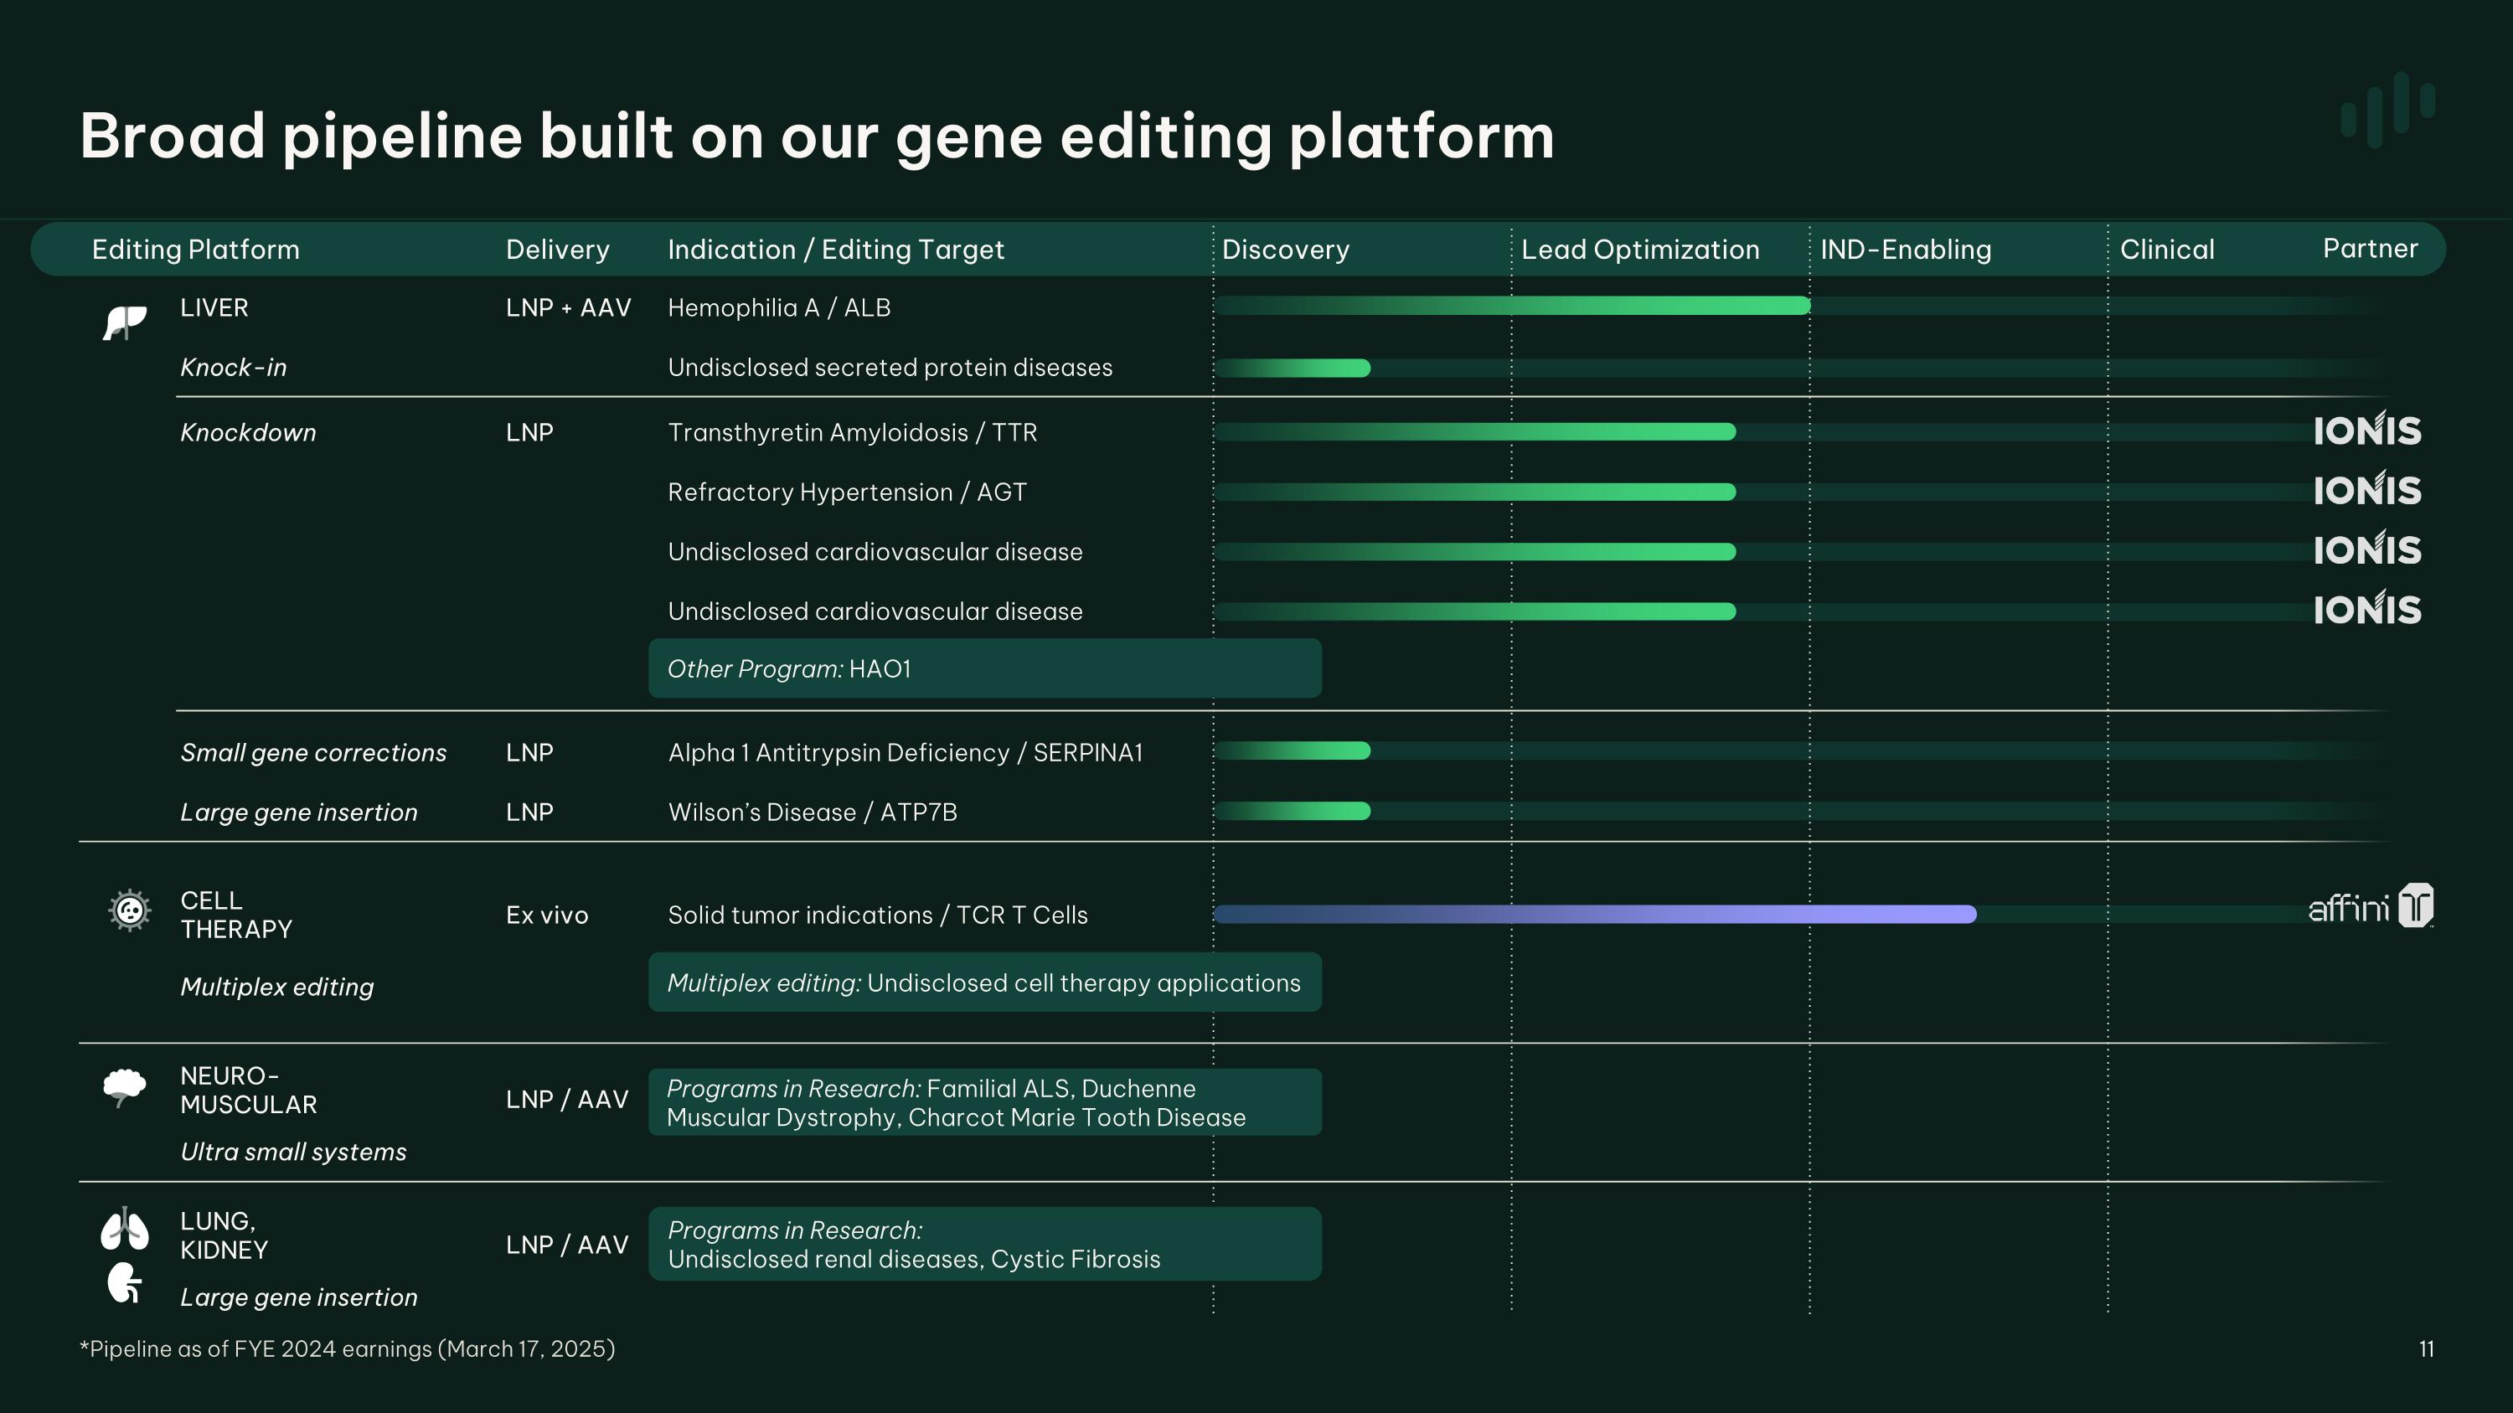The image size is (2513, 1413).
Task: Click the lungs icon
Action: pos(125,1229)
